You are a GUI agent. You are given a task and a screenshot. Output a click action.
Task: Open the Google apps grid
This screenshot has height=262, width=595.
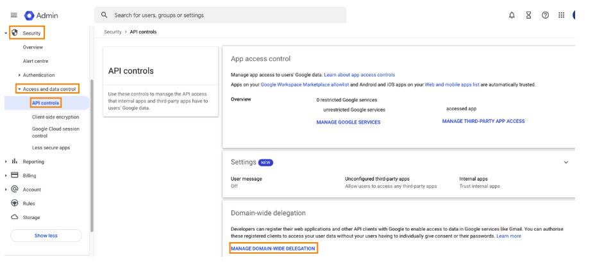562,15
